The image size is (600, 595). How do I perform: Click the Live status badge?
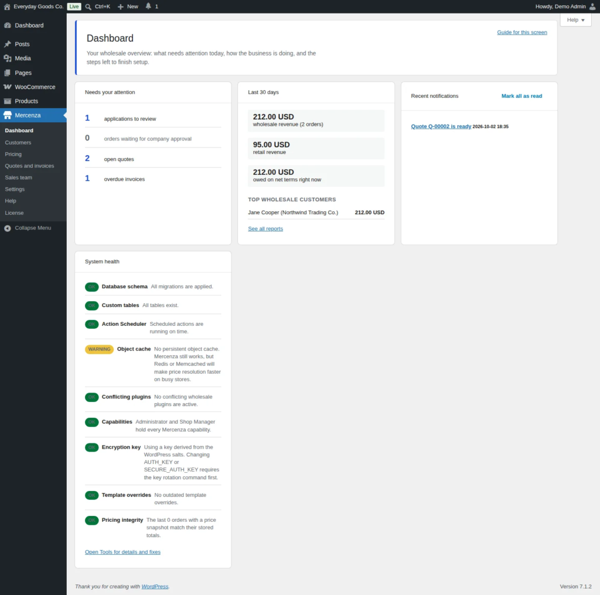click(74, 6)
